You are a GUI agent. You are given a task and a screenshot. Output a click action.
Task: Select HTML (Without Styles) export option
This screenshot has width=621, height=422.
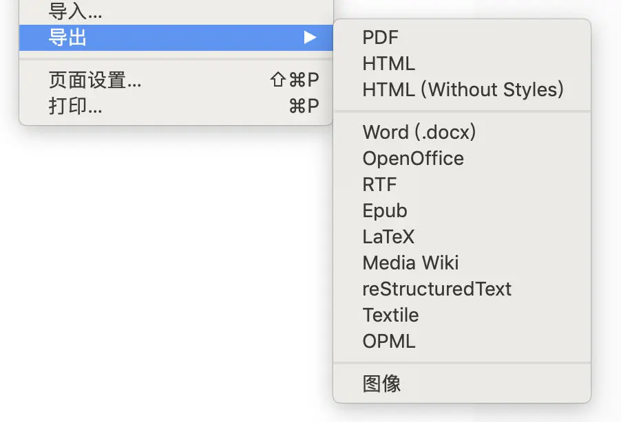pyautogui.click(x=463, y=90)
